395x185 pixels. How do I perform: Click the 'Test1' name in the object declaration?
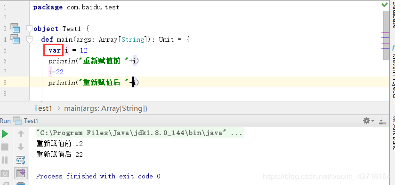pyautogui.click(x=72, y=29)
